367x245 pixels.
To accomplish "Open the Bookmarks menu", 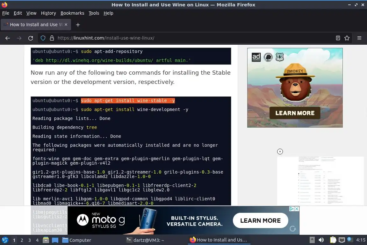I will tap(72, 13).
